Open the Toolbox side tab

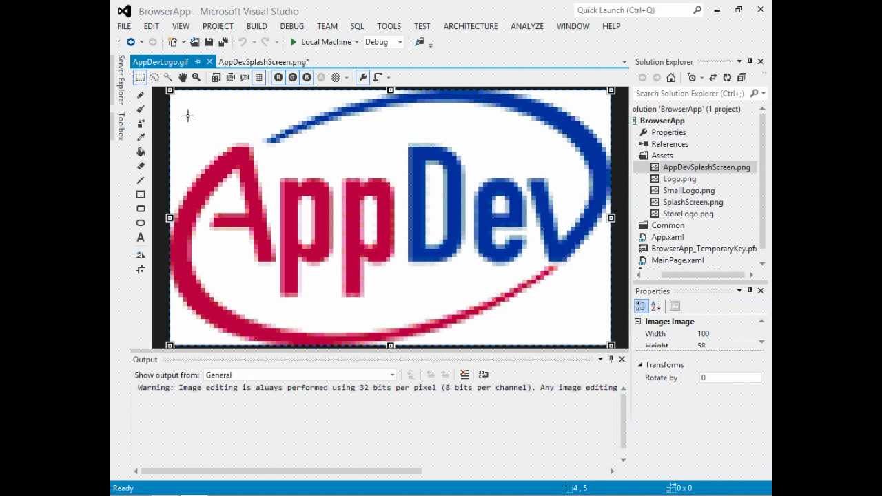121,126
